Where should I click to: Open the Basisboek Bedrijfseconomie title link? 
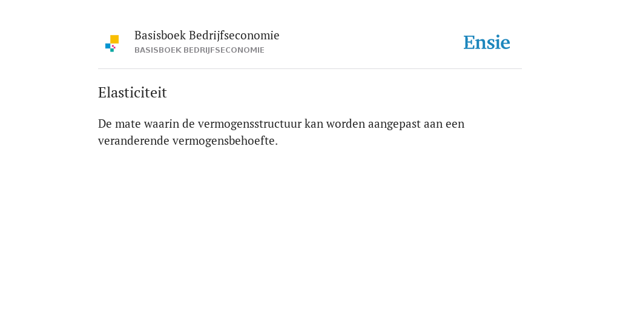click(207, 35)
